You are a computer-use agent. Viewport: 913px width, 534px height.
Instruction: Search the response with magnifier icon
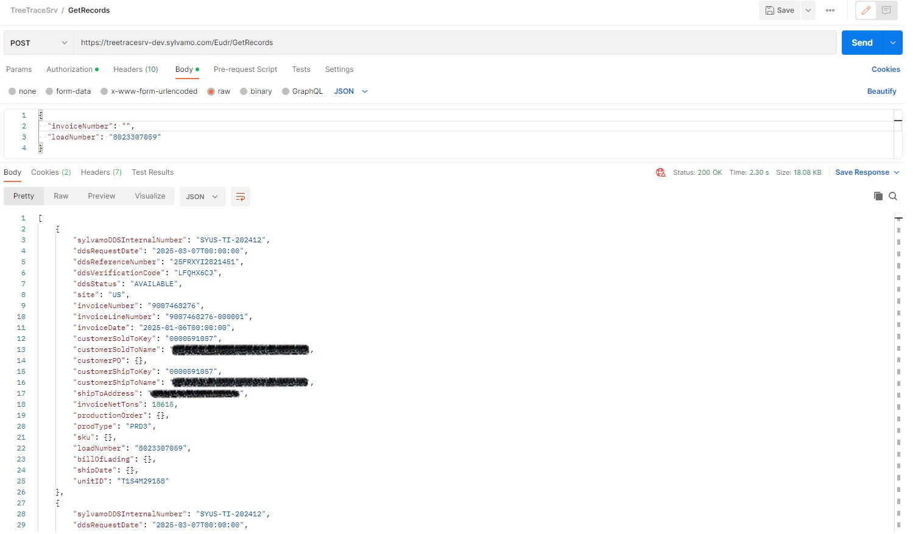coord(893,196)
